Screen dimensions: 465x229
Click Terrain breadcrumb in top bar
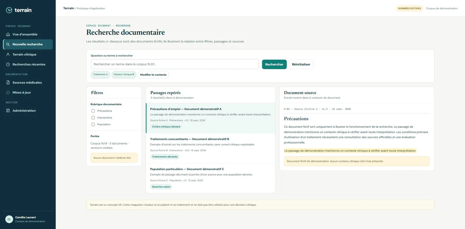click(x=69, y=8)
